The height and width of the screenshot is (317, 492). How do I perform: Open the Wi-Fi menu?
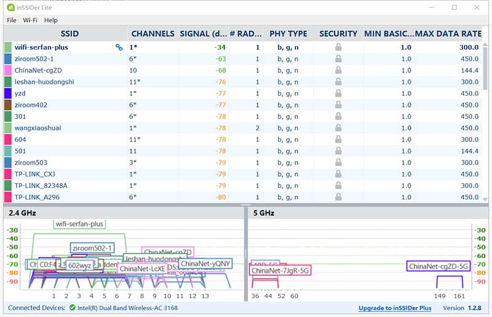click(x=30, y=20)
